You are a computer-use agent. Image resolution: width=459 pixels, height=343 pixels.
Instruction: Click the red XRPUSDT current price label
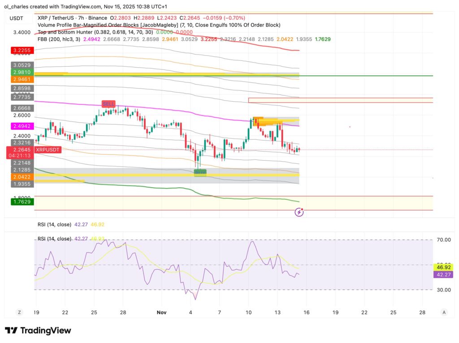pos(47,150)
